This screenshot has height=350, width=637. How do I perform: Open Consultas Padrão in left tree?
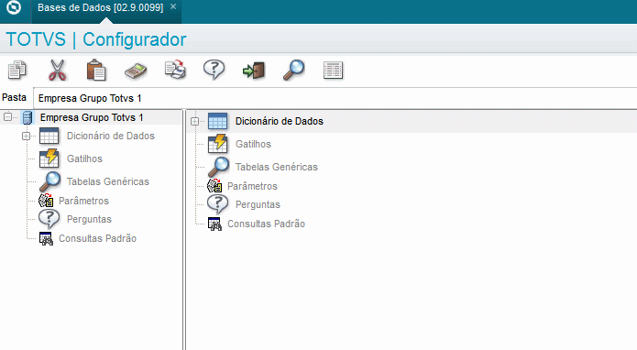[x=97, y=238]
